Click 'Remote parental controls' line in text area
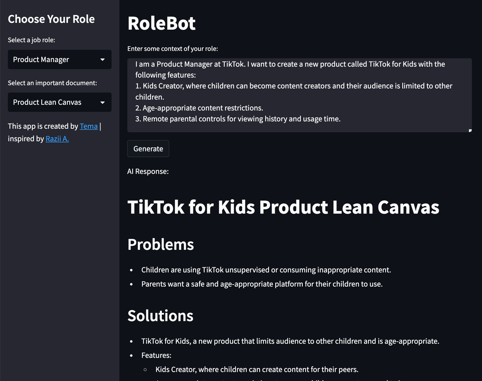This screenshot has height=381, width=482. coord(238,119)
